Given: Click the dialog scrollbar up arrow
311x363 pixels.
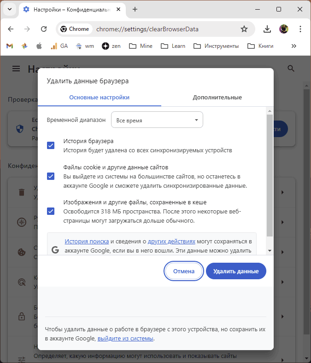Looking at the screenshot, I should (270, 111).
